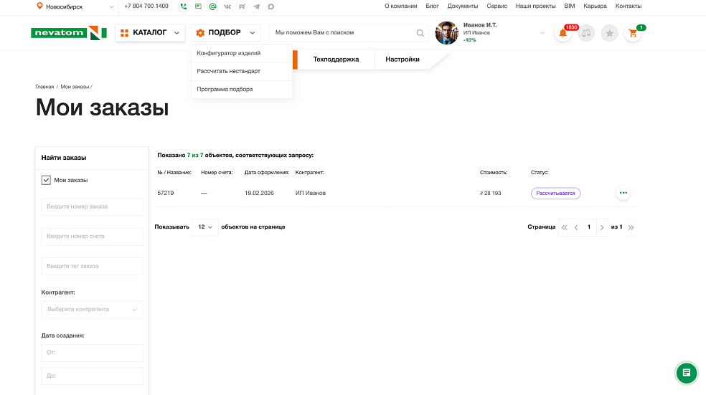Click the green phone callback icon

tap(184, 6)
